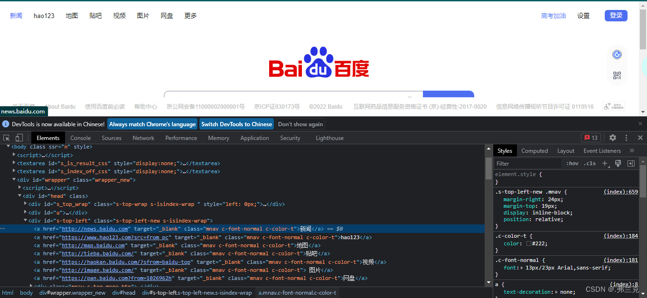This screenshot has height=298, width=647.
Task: Expand the div id="u" node
Action: (x=26, y=212)
